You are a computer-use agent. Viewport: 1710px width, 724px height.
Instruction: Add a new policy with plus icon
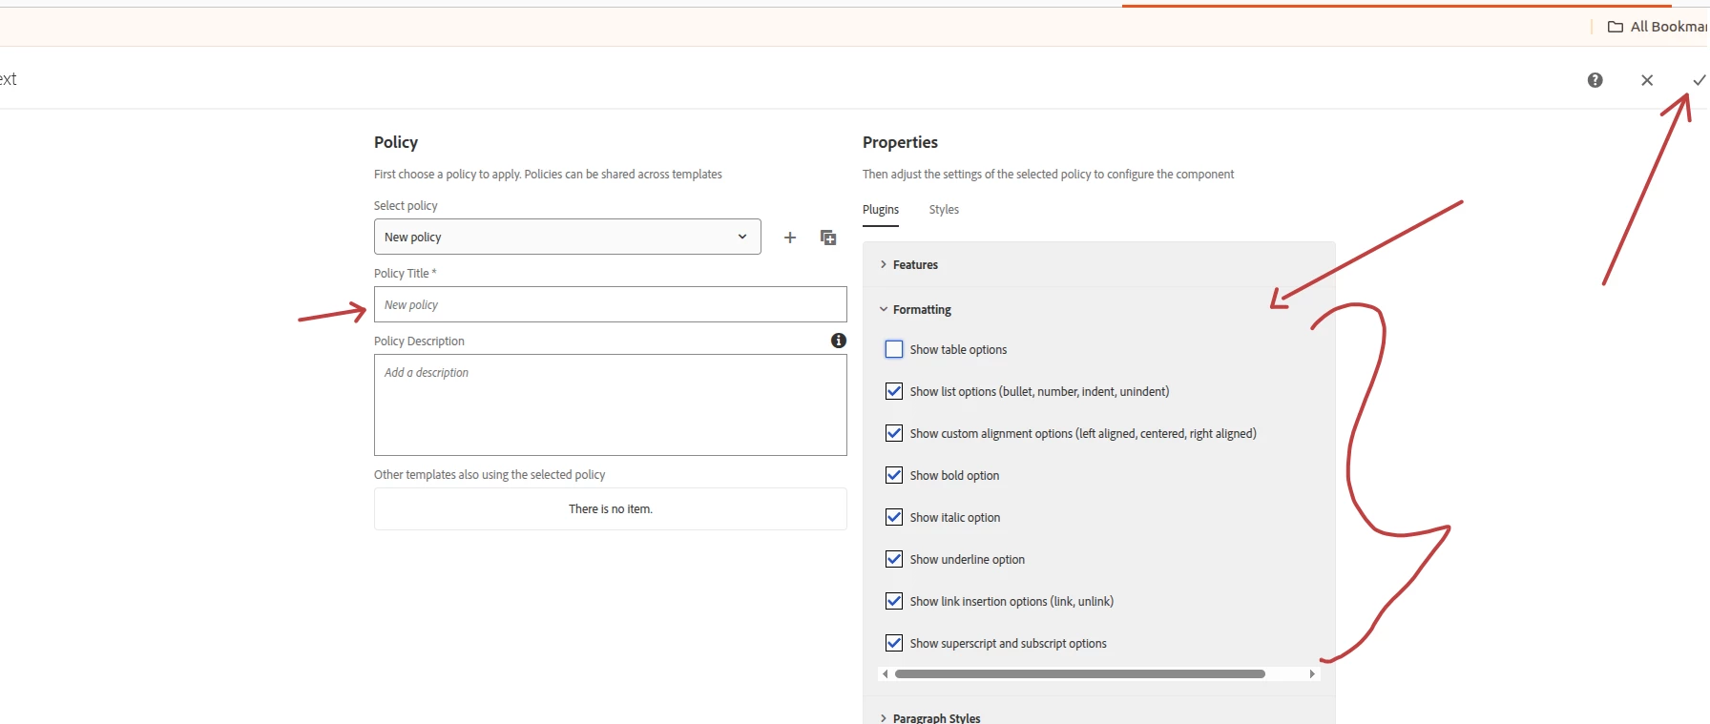click(x=790, y=238)
